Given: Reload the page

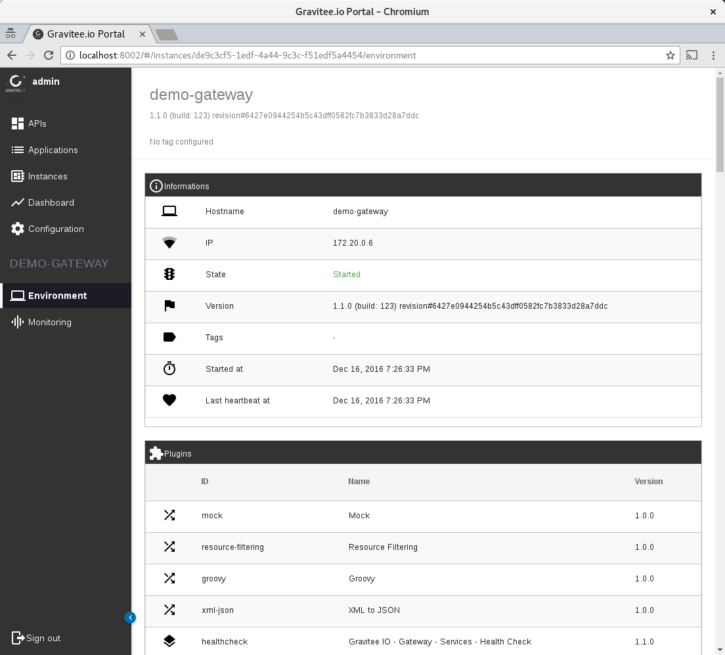Looking at the screenshot, I should pyautogui.click(x=49, y=55).
